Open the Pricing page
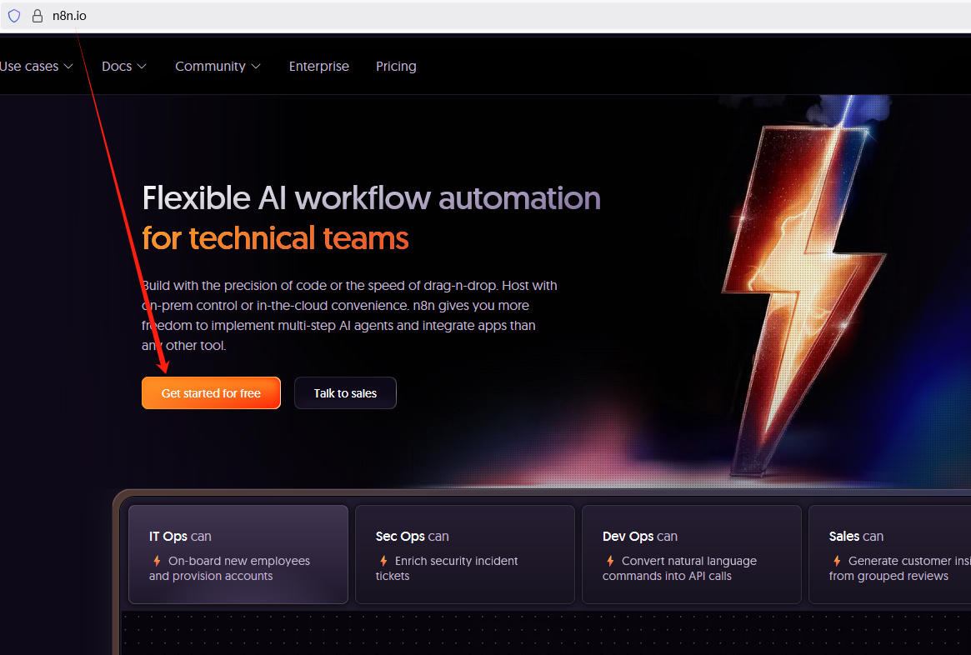971x655 pixels. pyautogui.click(x=396, y=66)
